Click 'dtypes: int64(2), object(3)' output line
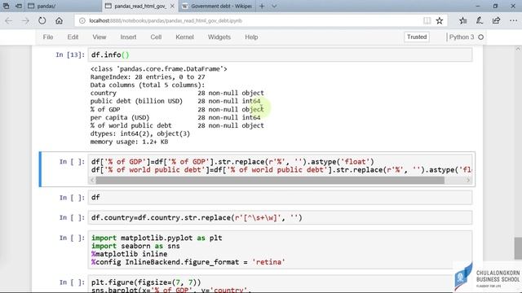The height and width of the screenshot is (293, 522). click(x=139, y=133)
